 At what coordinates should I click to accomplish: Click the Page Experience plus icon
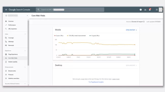tap(6, 54)
